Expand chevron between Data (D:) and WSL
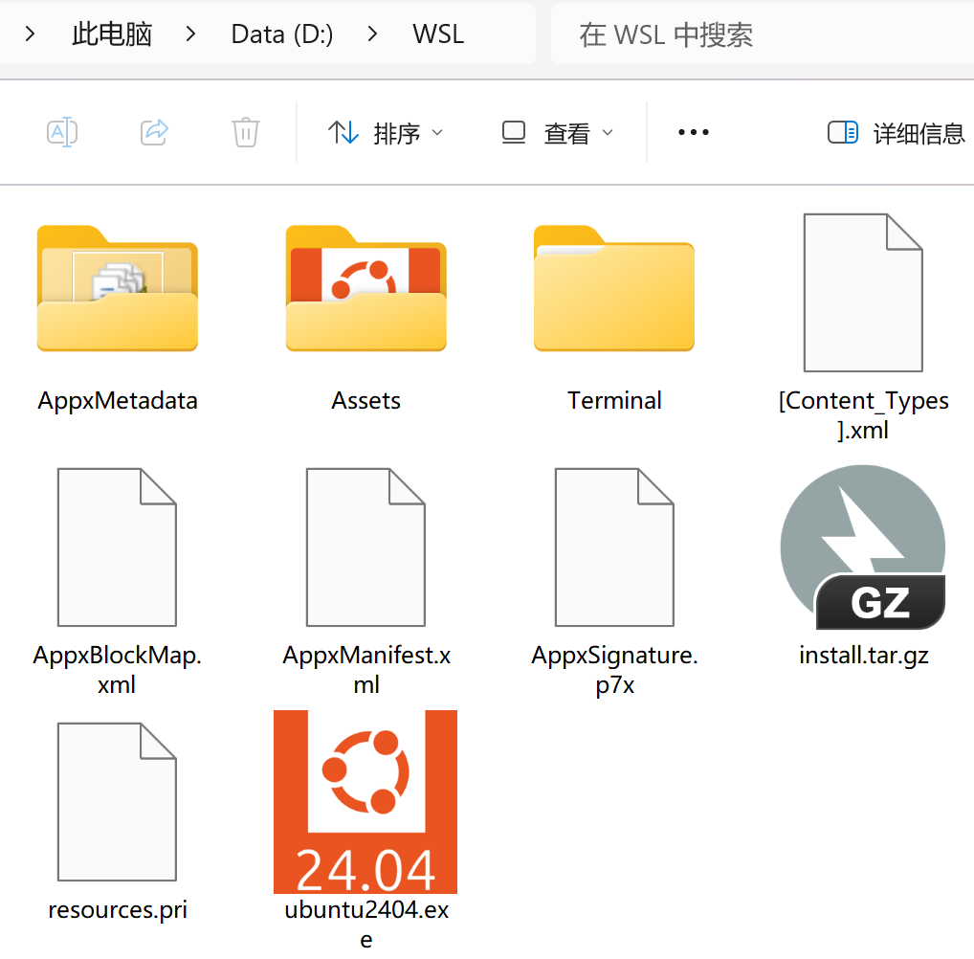The height and width of the screenshot is (959, 974). [x=373, y=34]
